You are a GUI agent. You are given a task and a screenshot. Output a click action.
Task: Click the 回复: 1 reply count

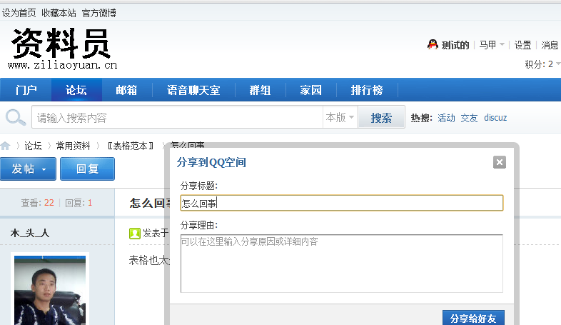click(x=79, y=203)
